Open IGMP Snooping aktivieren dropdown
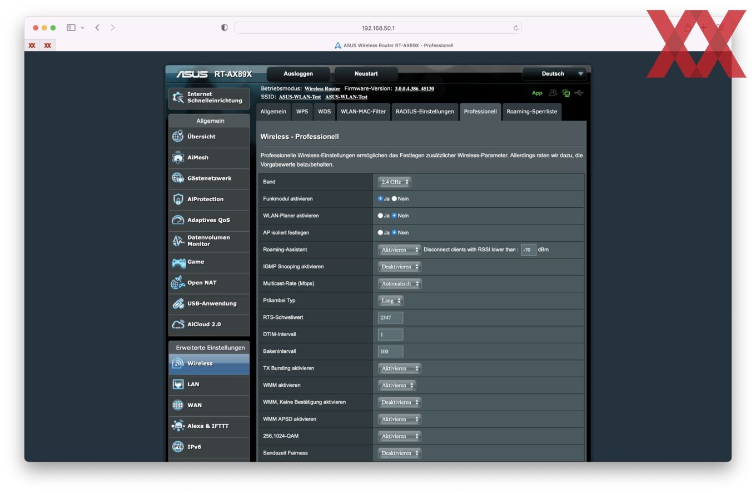The width and height of the screenshot is (756, 494). click(399, 267)
